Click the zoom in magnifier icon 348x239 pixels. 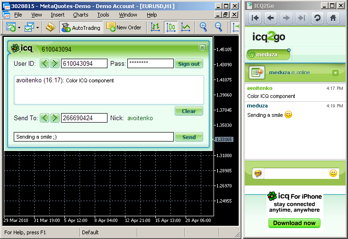pos(203,27)
